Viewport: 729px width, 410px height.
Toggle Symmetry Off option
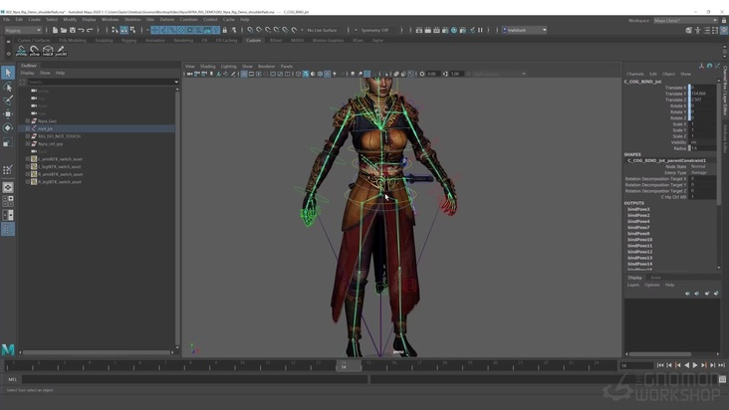(374, 30)
